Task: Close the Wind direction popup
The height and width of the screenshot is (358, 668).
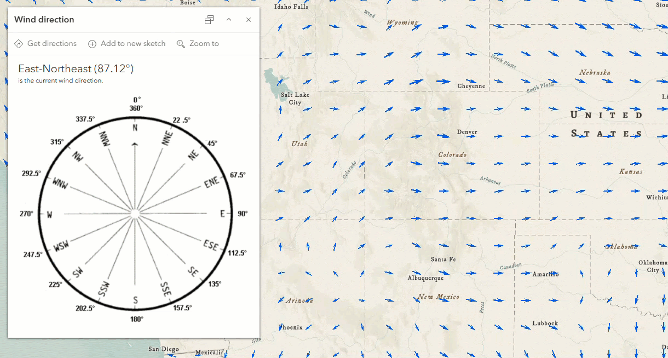Action: [248, 19]
